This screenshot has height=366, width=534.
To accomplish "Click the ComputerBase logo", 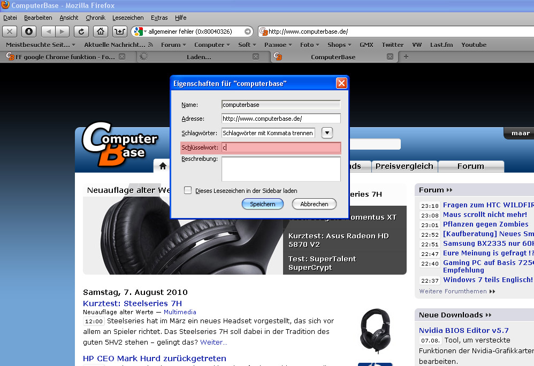I will click(119, 144).
